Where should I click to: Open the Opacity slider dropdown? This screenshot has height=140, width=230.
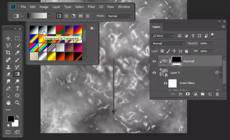pos(211,43)
